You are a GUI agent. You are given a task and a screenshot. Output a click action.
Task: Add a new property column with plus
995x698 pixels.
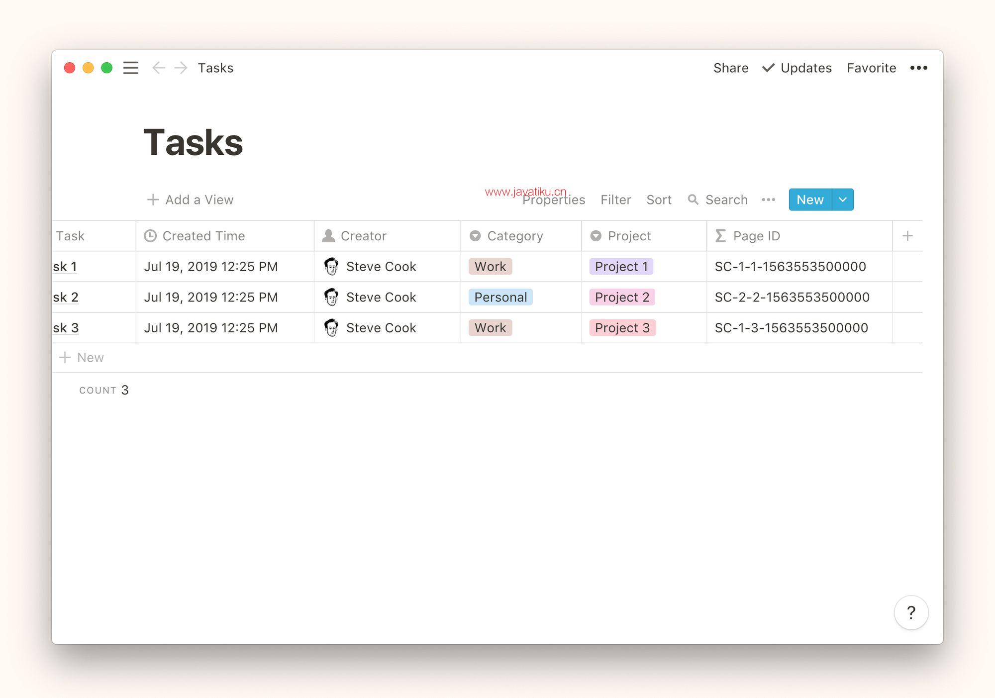pos(907,236)
